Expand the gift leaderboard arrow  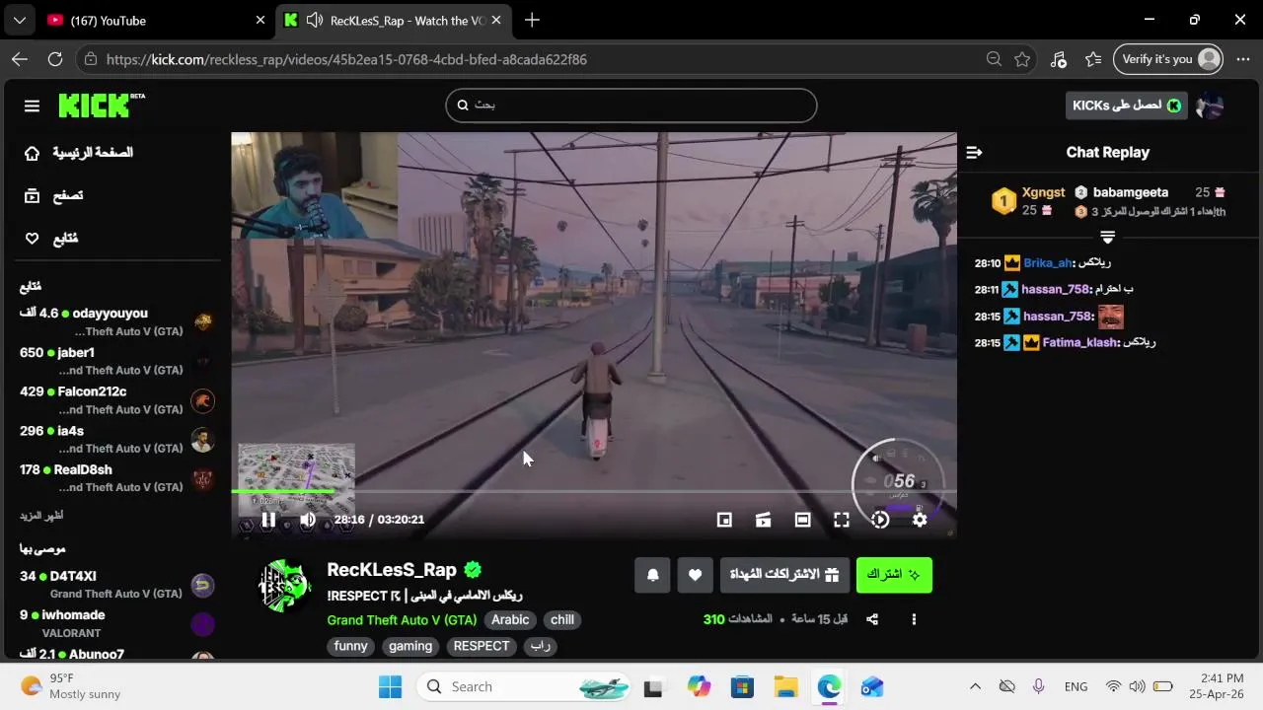[x=1107, y=237]
